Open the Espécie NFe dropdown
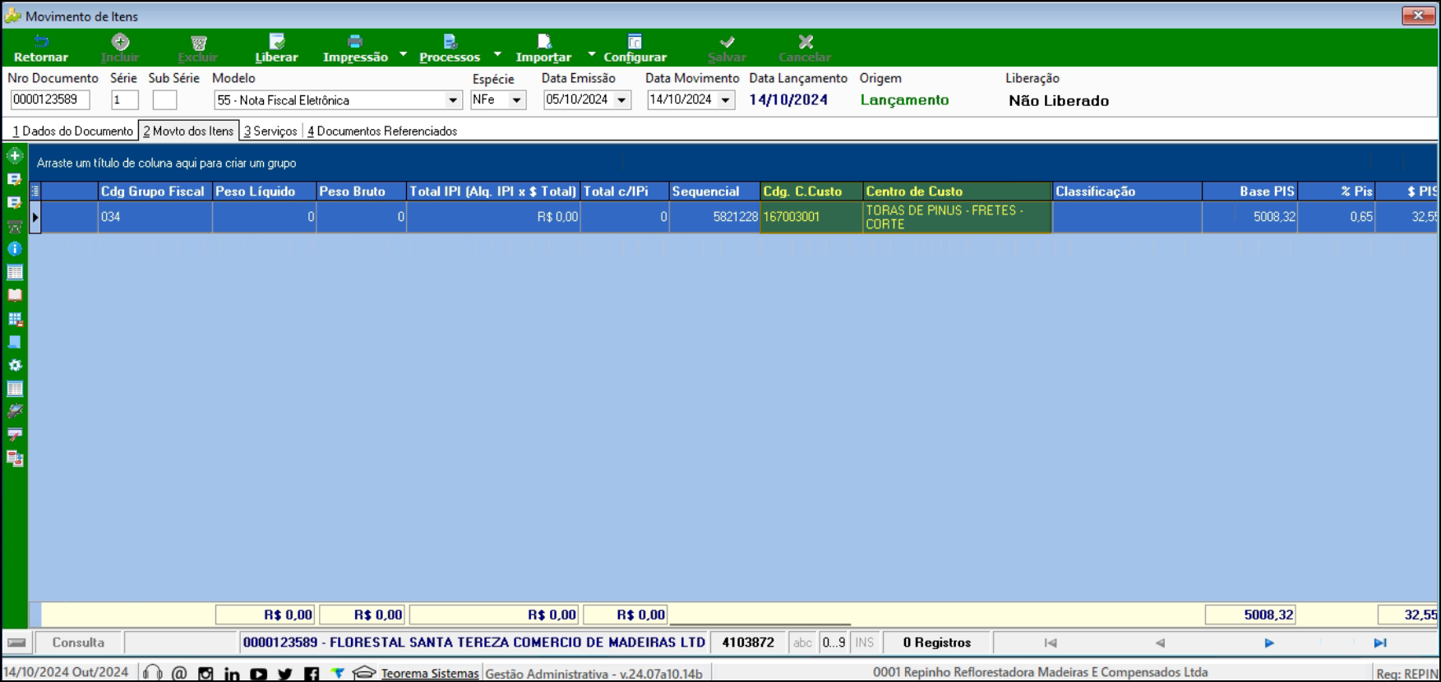 pyautogui.click(x=517, y=100)
